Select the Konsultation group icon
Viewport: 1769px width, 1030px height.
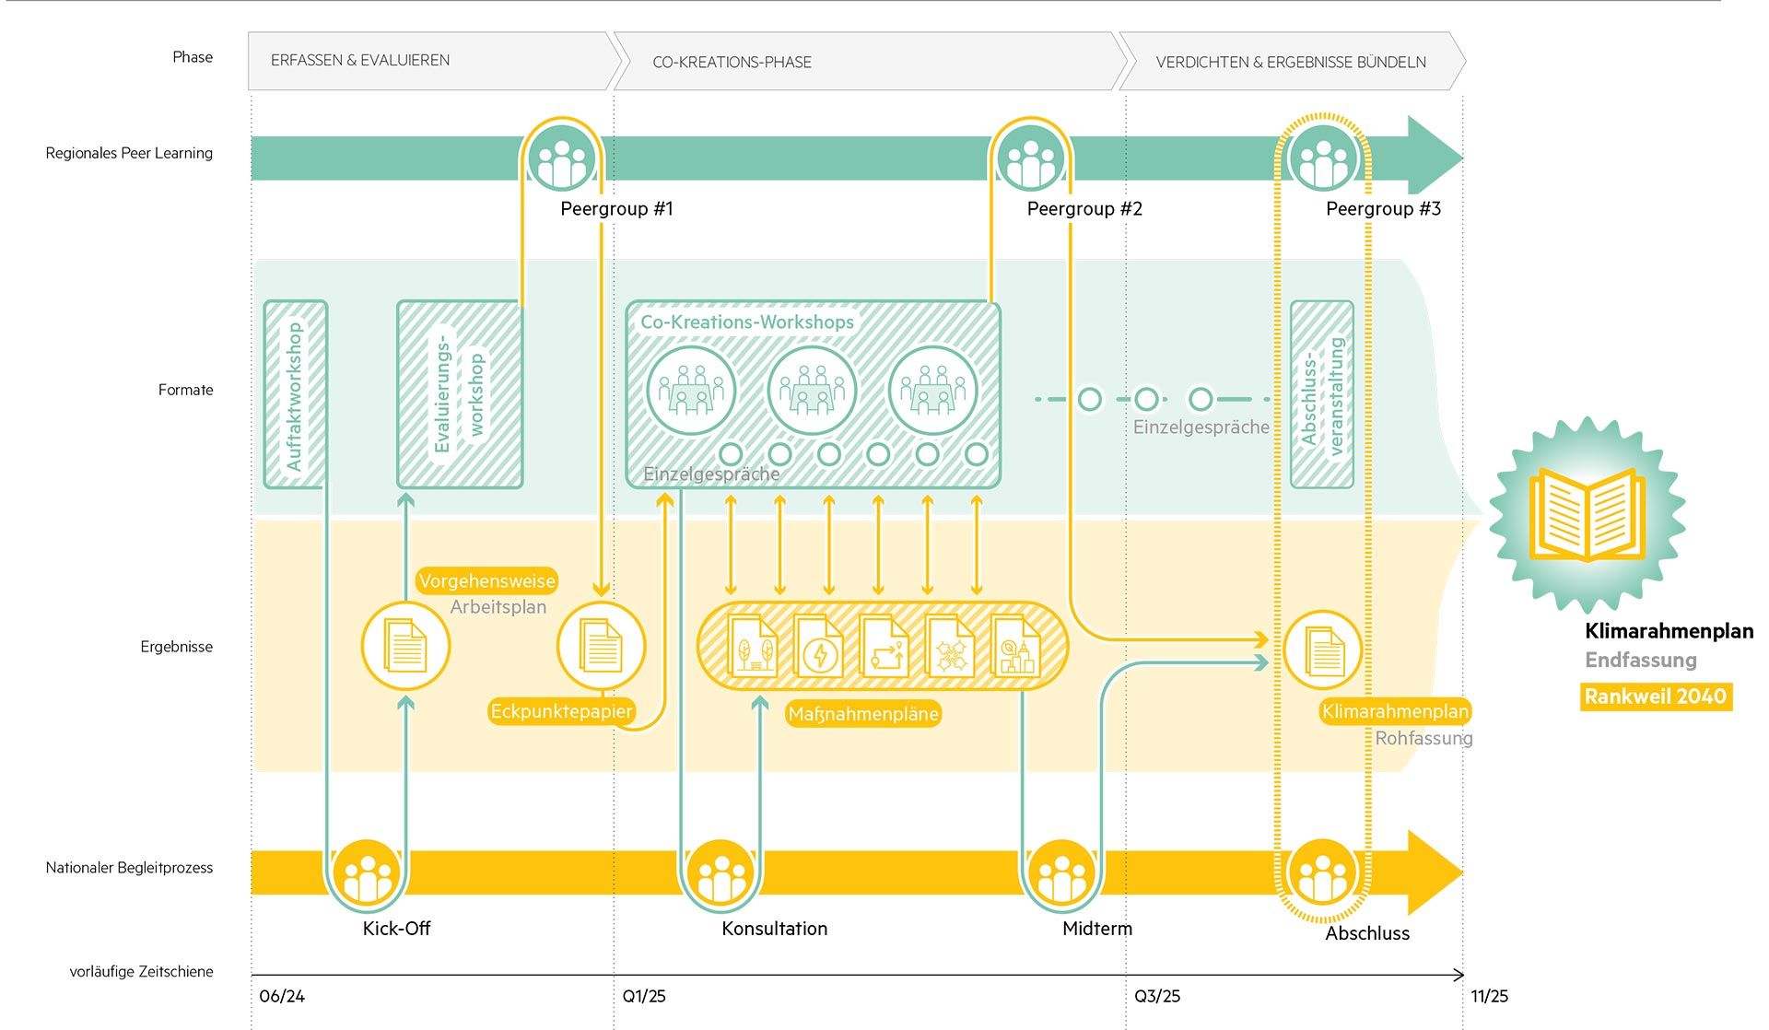tap(721, 873)
